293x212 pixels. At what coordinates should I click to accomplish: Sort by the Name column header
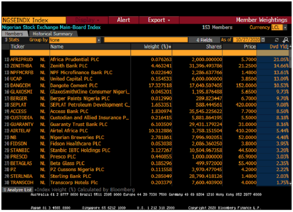pos(57,47)
